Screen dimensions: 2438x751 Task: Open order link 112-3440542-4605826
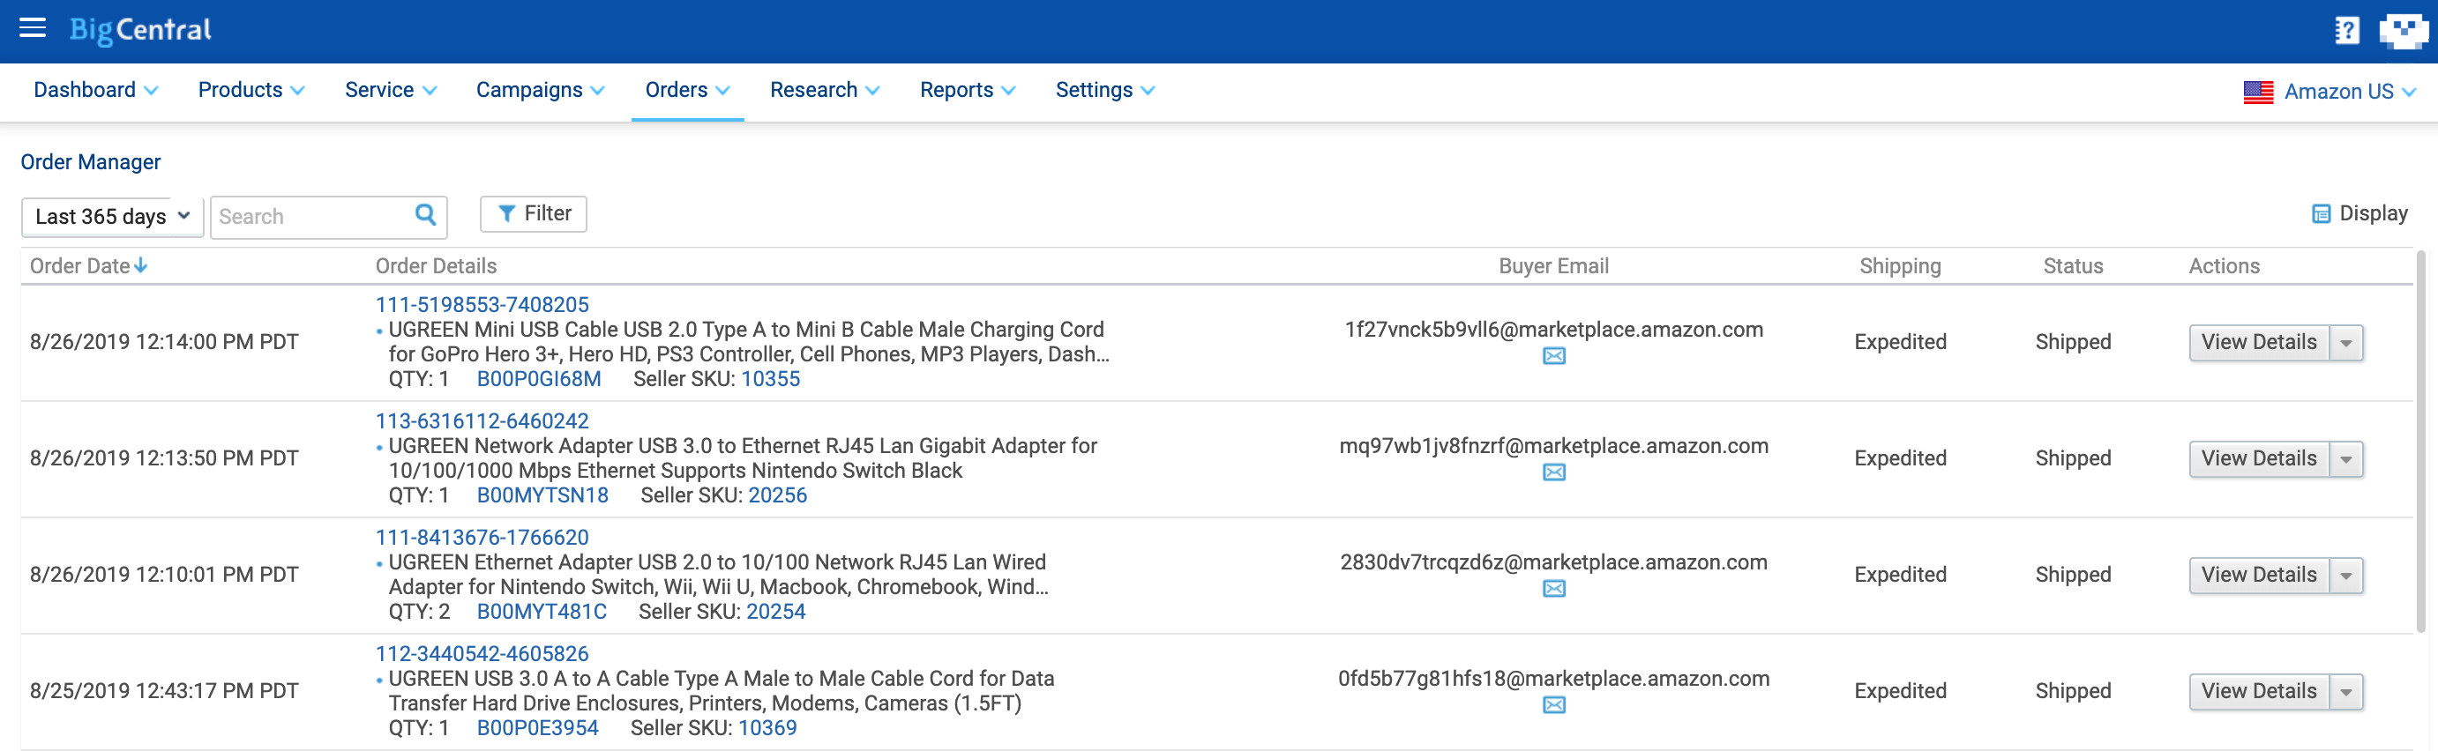(482, 653)
